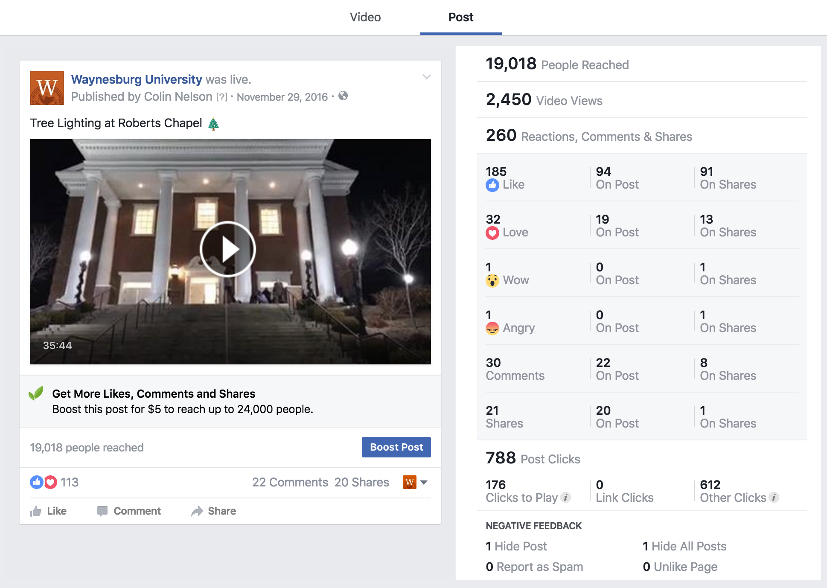Open the Waynesburg University page link
Viewport: 827px width, 588px height.
137,79
